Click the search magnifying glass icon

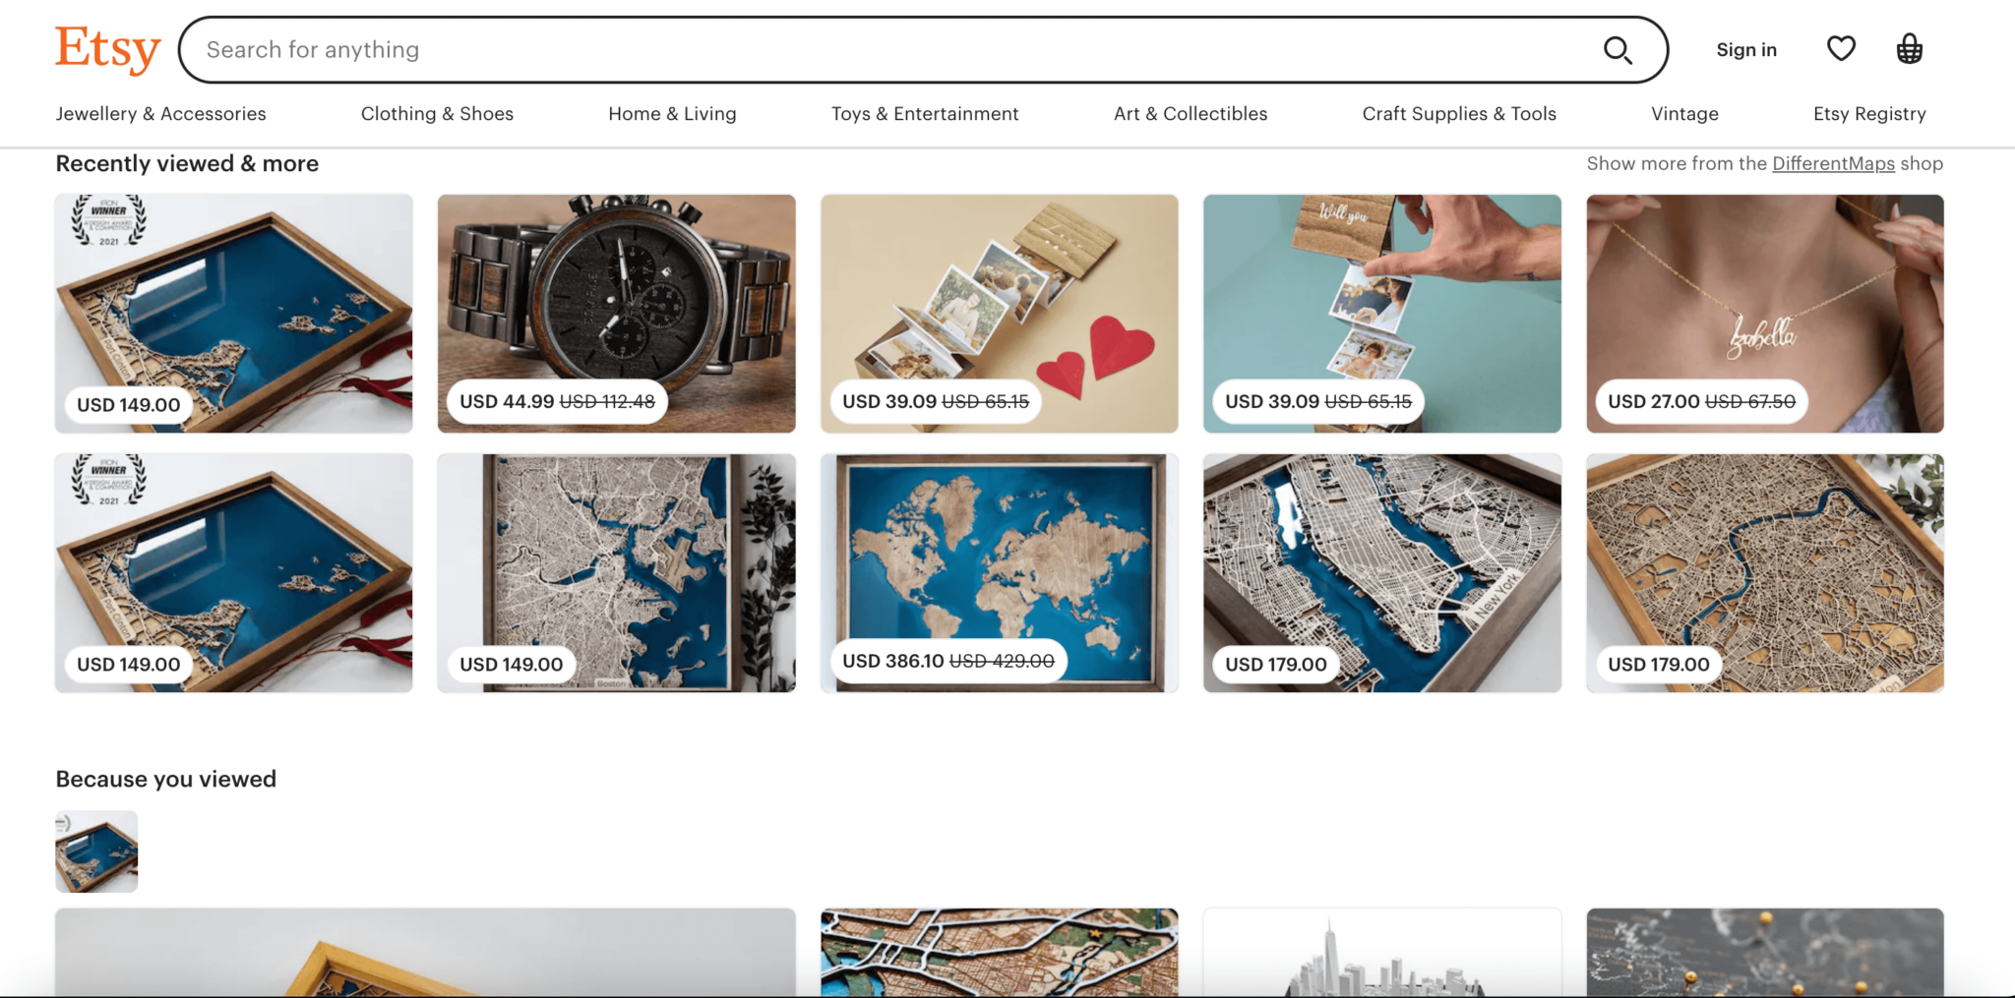[x=1618, y=49]
